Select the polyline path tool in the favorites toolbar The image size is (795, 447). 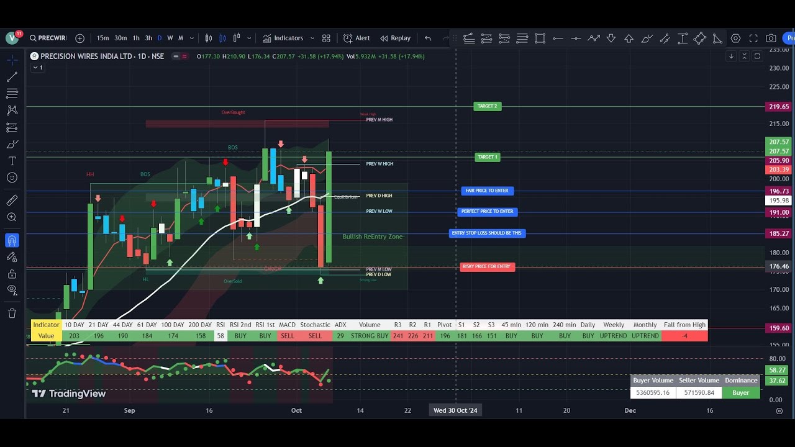594,38
